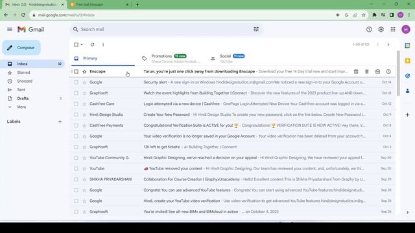The image size is (415, 233).
Task: Select the Hindi Design Studio email checkbox
Action: [x=77, y=115]
